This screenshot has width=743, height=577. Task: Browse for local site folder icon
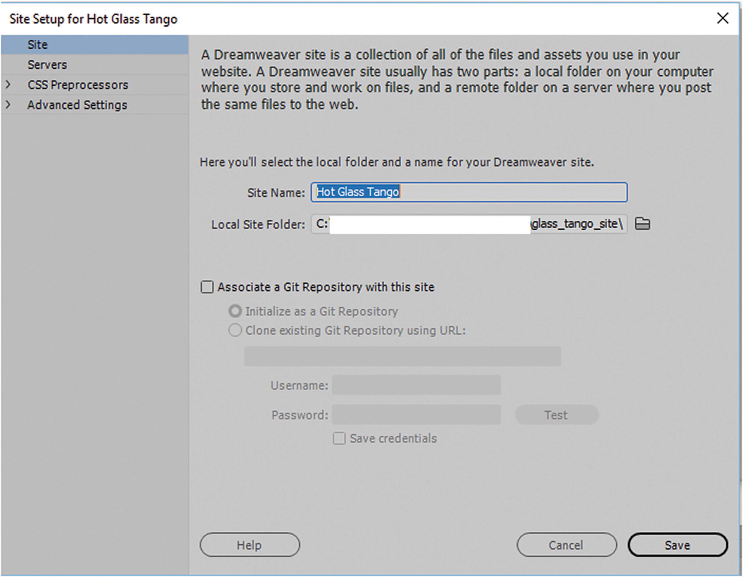click(642, 224)
